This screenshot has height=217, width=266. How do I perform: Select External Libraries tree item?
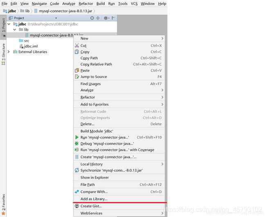pyautogui.click(x=30, y=52)
